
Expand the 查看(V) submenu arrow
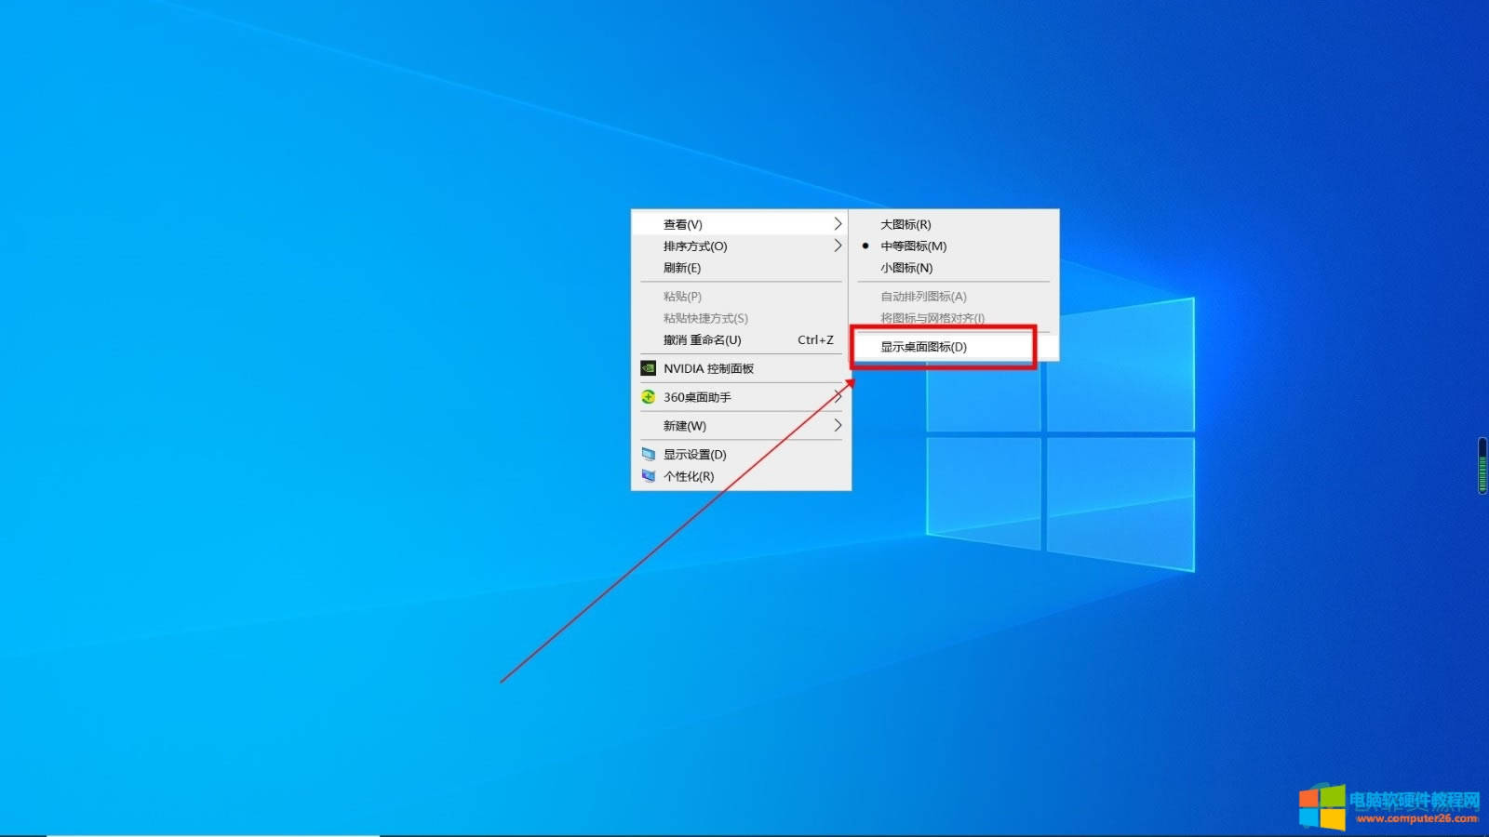pyautogui.click(x=838, y=224)
